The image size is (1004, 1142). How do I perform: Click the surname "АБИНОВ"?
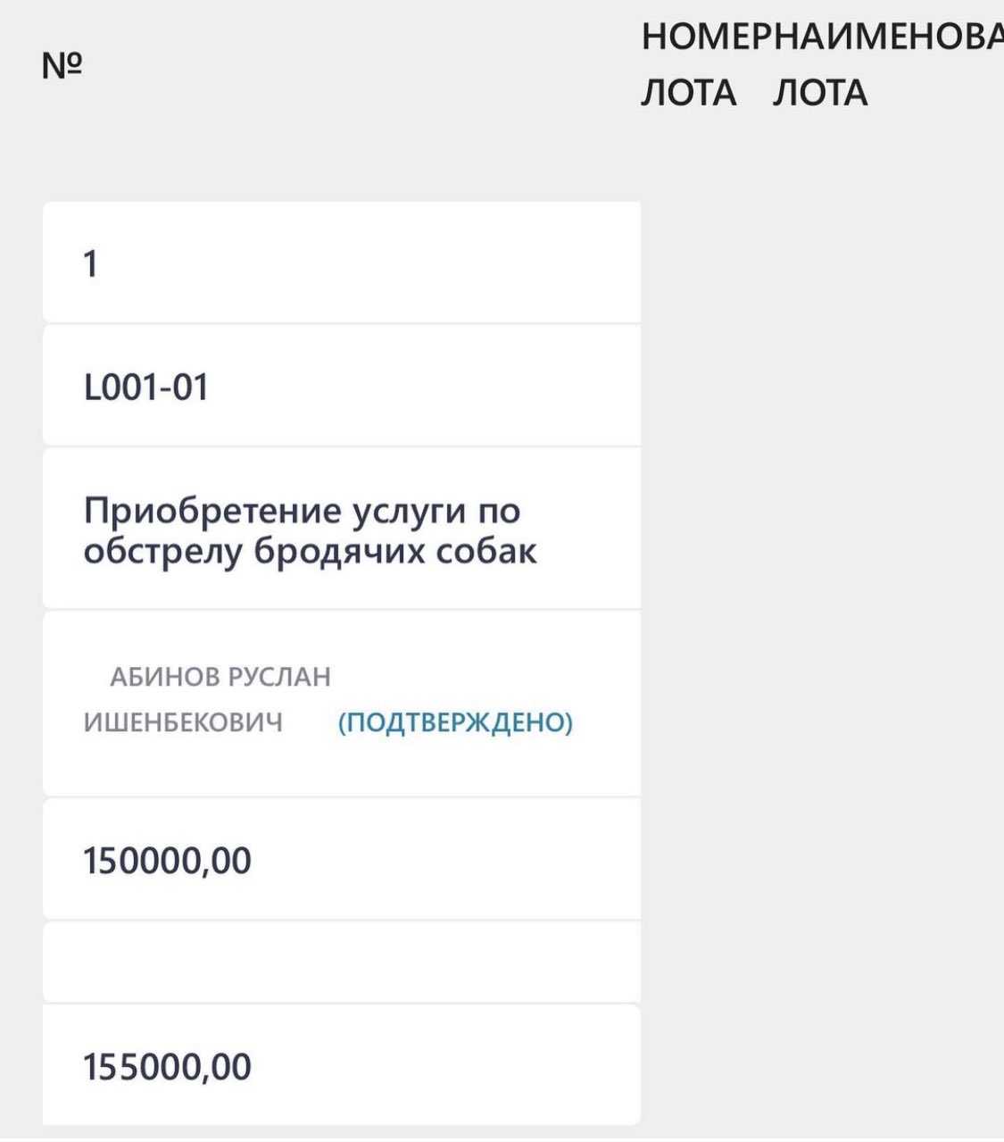pyautogui.click(x=163, y=677)
